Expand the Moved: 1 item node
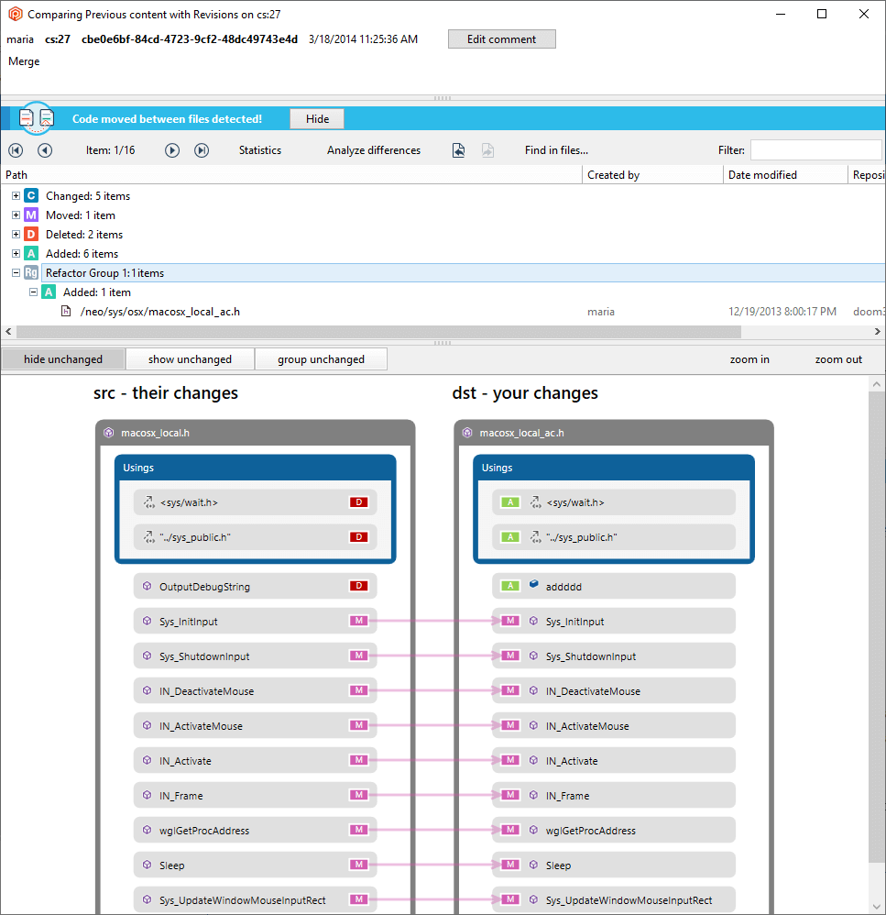The width and height of the screenshot is (886, 915). coord(16,215)
